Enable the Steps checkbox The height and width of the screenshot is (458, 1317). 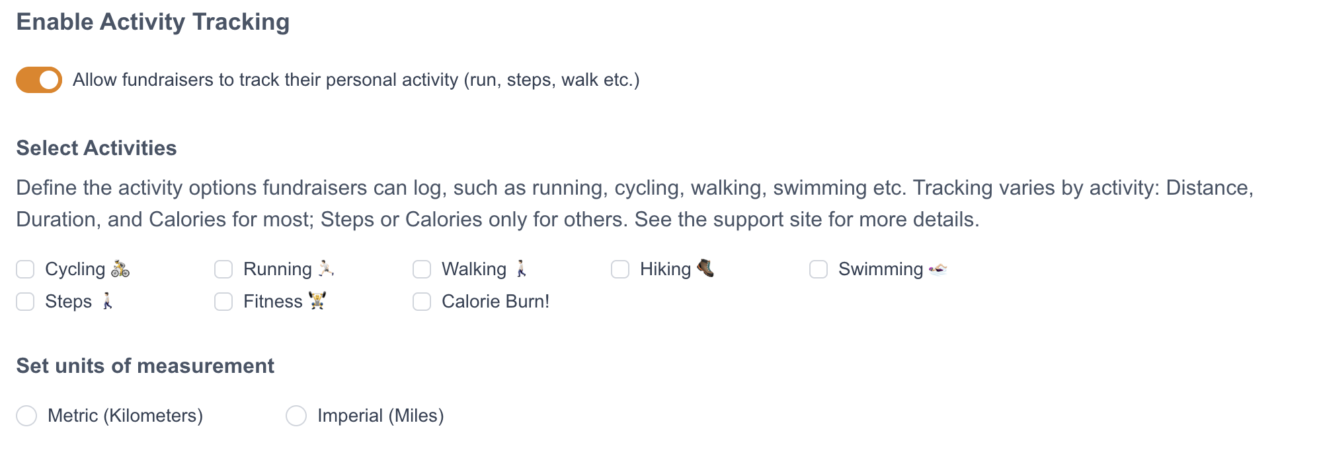click(25, 302)
